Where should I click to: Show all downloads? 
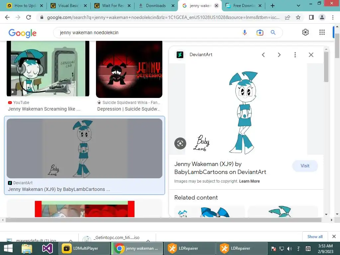coord(315,236)
